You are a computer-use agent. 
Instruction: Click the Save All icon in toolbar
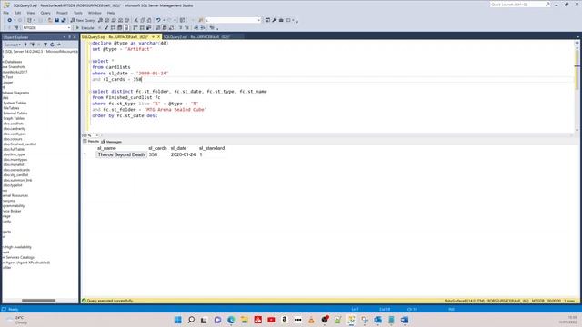[x=64, y=20]
